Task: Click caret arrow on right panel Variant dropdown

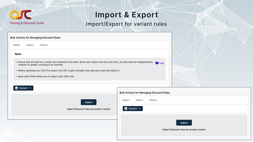Action: pyautogui.click(x=139, y=109)
